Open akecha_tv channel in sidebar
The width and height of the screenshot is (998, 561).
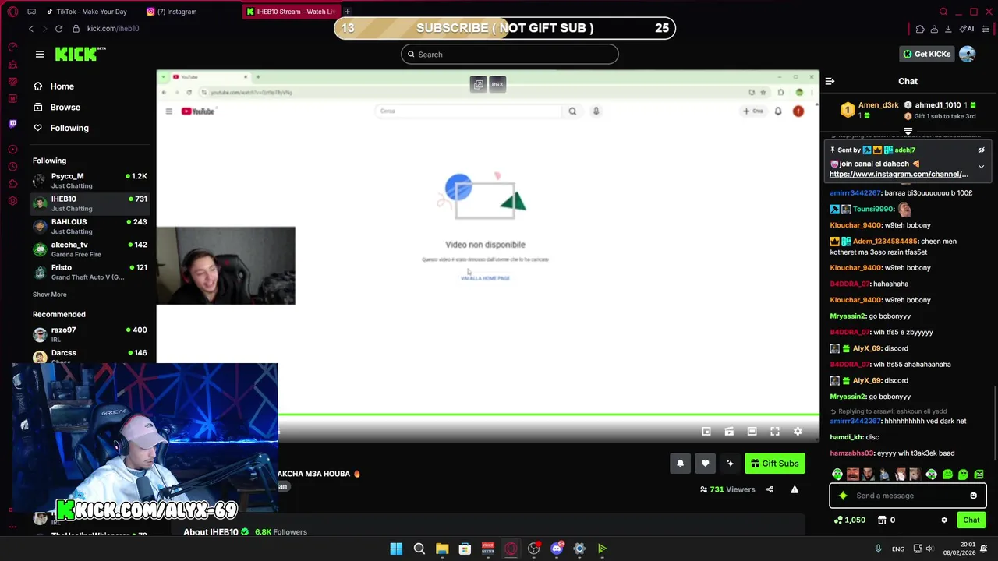90,249
